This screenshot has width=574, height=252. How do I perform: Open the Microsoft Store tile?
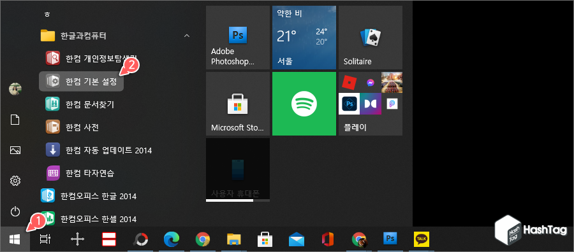238,104
